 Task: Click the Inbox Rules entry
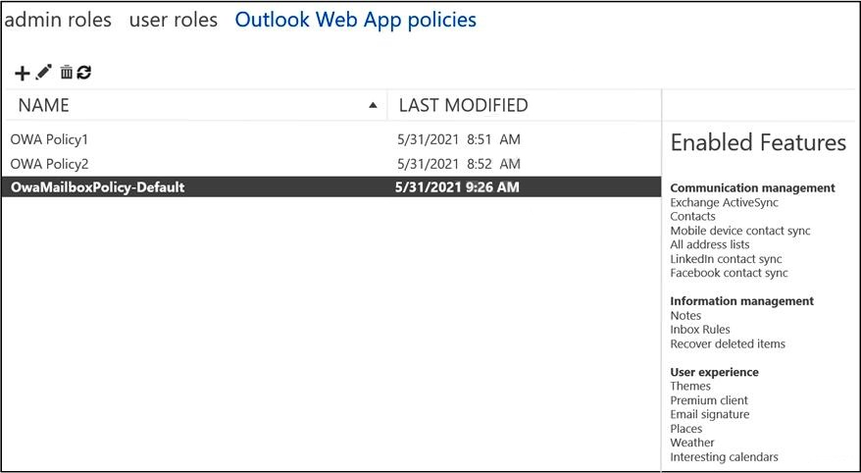click(x=699, y=330)
